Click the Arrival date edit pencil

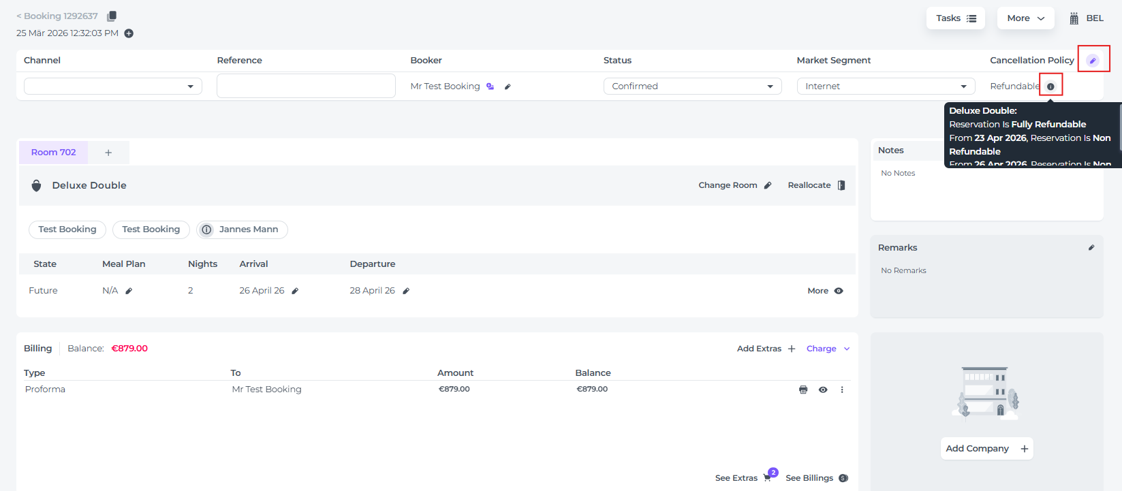tap(295, 291)
